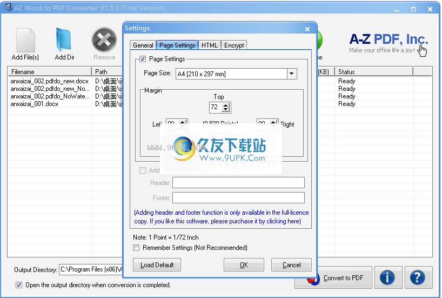
Task: Select the Page Settings tab
Action: 177,45
